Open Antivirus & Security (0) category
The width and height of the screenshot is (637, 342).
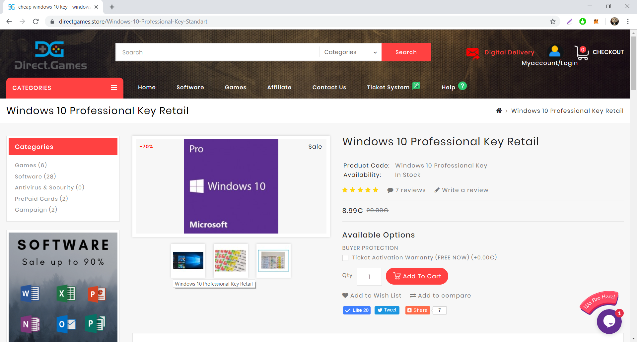click(x=50, y=187)
